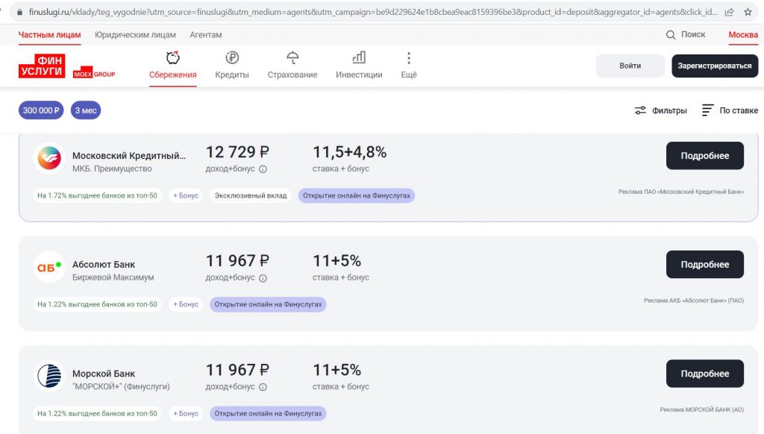This screenshot has width=764, height=434.
Task: Switch to the Частным лицам tab
Action: tap(50, 34)
